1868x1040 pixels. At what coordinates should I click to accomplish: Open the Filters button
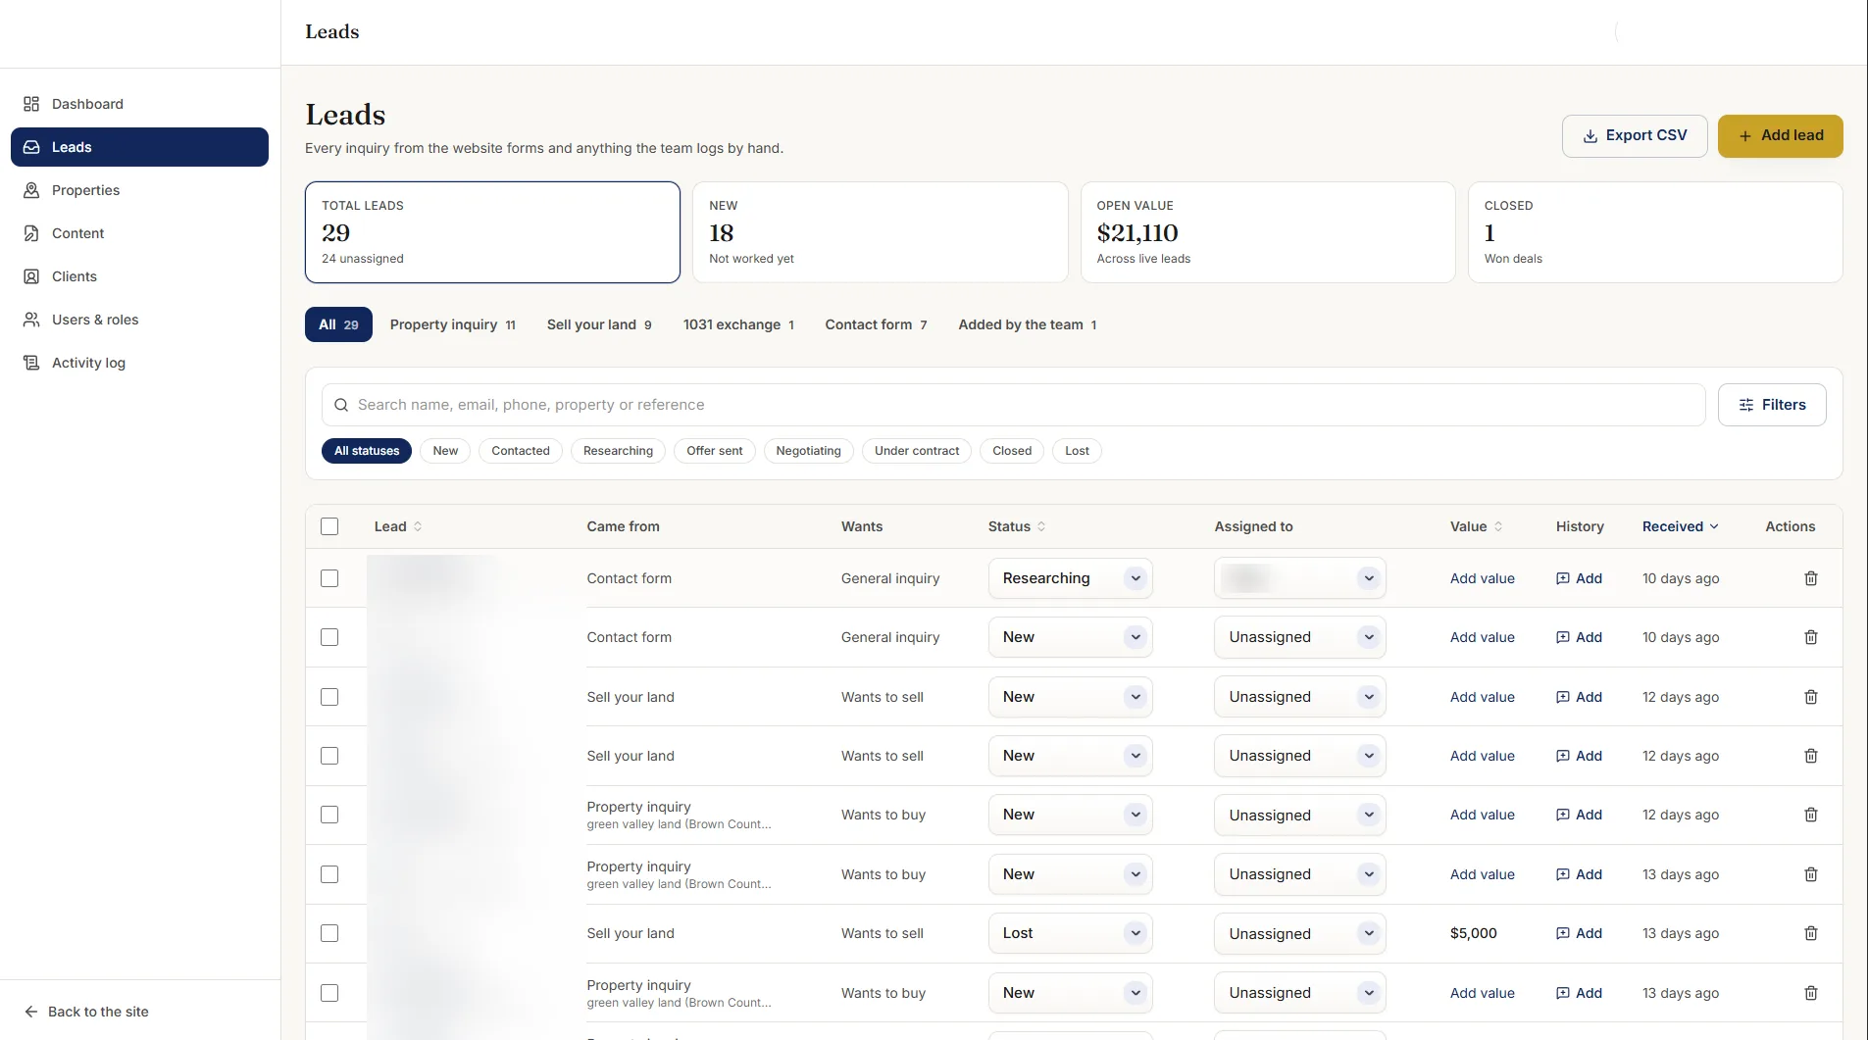pyautogui.click(x=1772, y=405)
